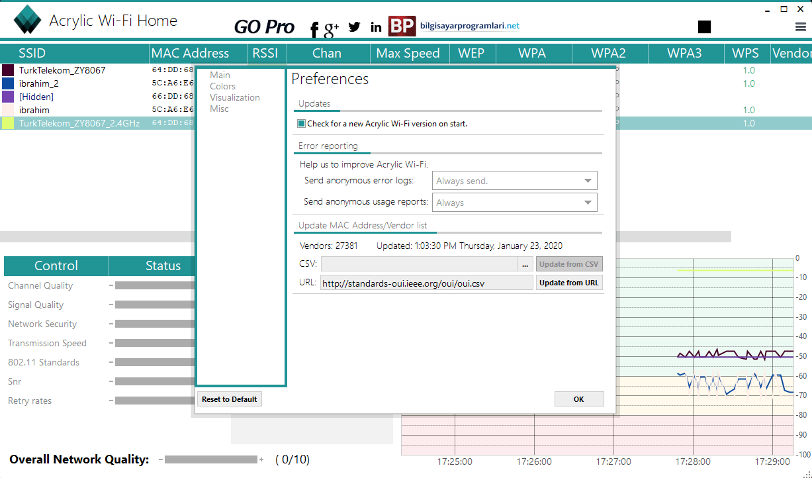
Task: Open the LinkedIn icon
Action: point(377,27)
